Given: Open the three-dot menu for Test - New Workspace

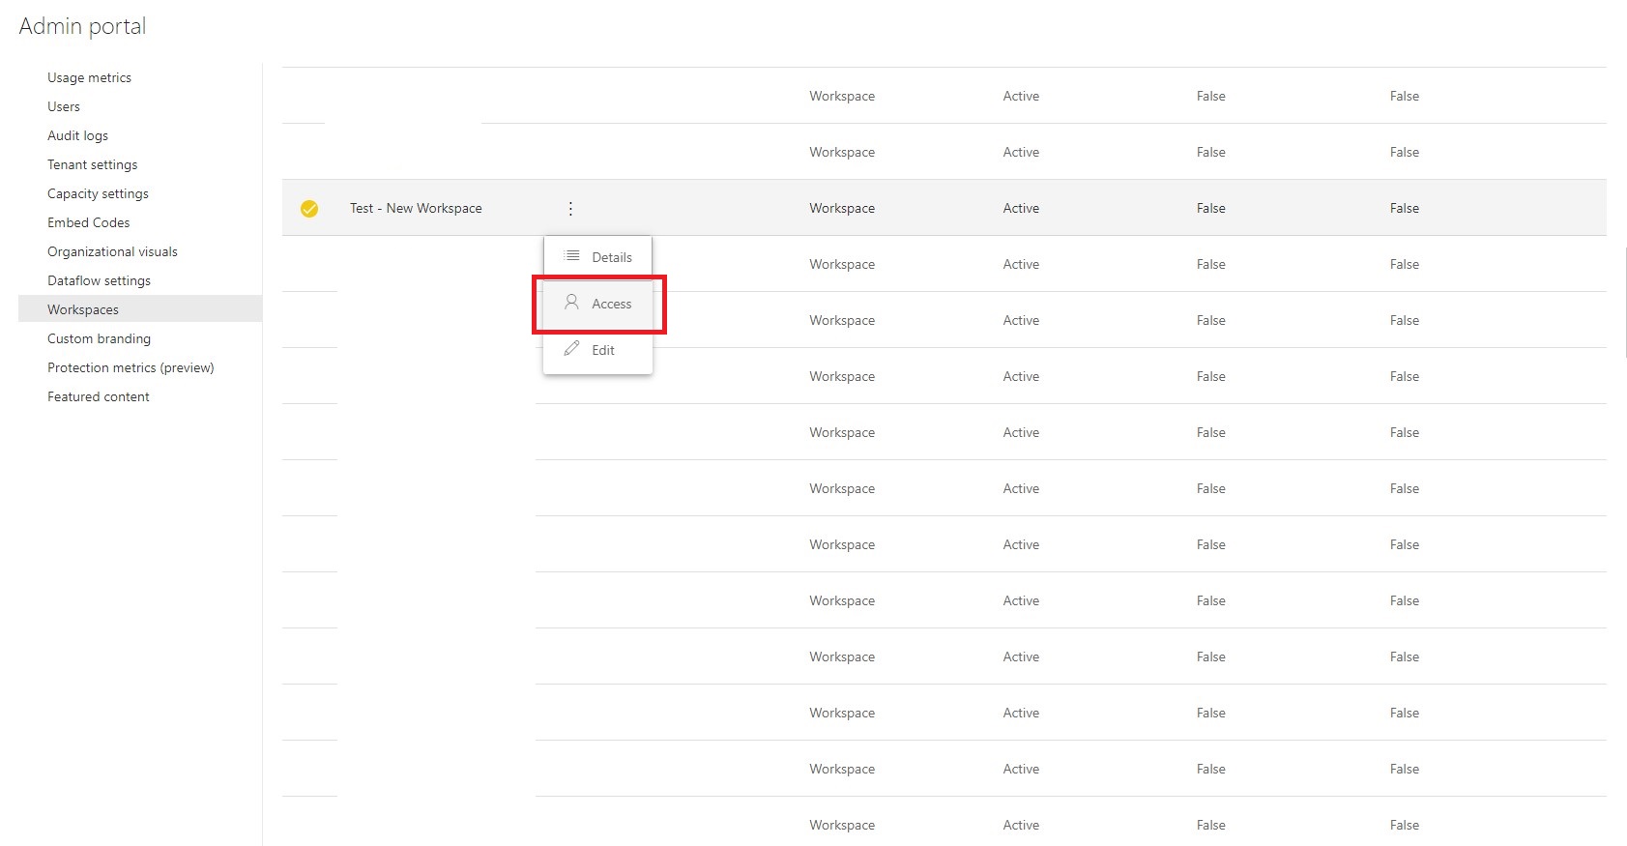Looking at the screenshot, I should (570, 209).
